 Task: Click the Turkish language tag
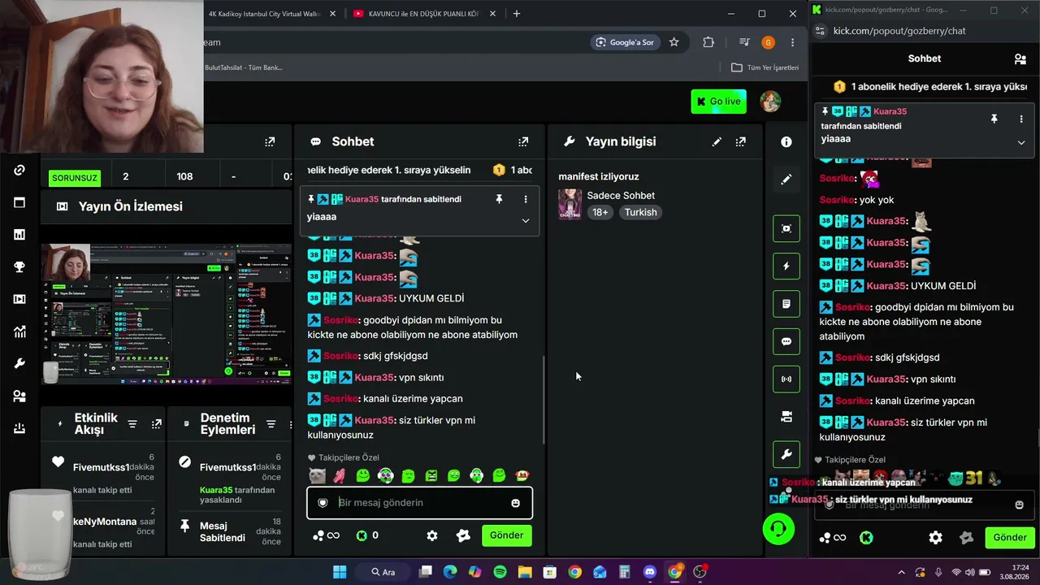point(640,212)
